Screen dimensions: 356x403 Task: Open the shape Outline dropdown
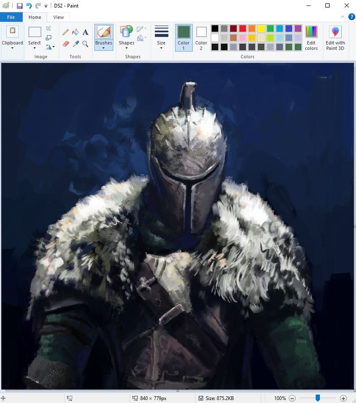tap(141, 29)
